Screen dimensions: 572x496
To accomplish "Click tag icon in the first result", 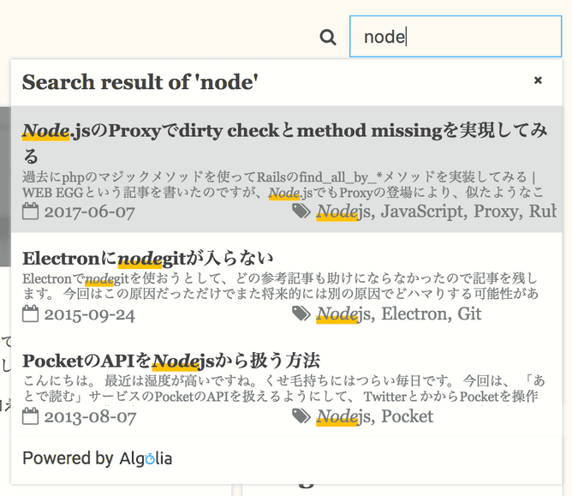I will pyautogui.click(x=301, y=211).
